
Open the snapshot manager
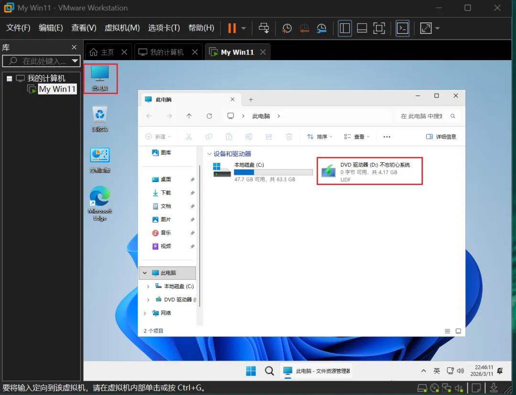[322, 28]
